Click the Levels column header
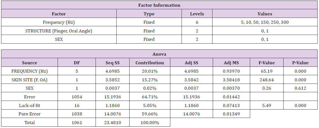Image resolution: width=319 pixels, height=128 pixels. (x=197, y=14)
